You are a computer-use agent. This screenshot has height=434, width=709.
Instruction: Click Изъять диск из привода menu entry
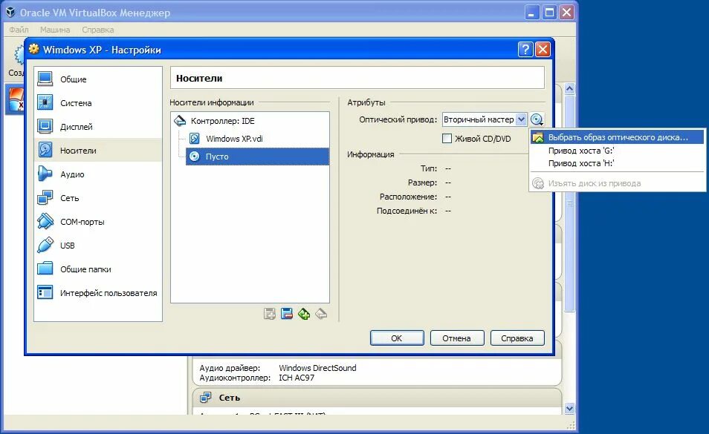(x=617, y=183)
